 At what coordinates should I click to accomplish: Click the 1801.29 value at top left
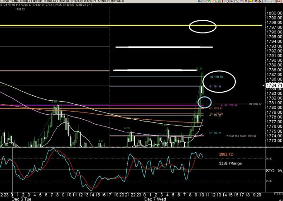[x=20, y=9]
